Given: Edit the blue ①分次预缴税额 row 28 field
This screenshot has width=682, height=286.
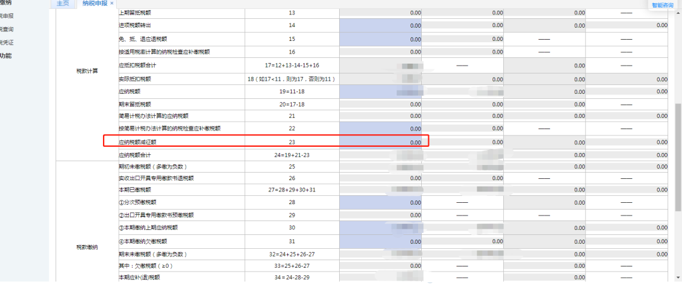Looking at the screenshot, I should pos(380,202).
